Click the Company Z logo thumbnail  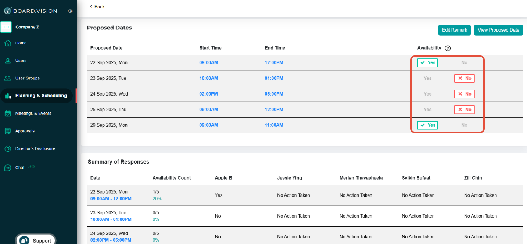(x=6, y=27)
